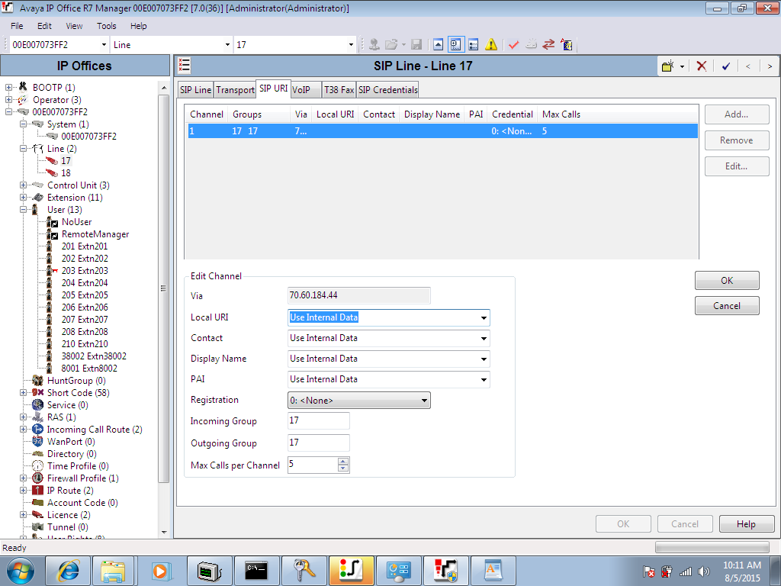Click OK in the Edit Channel section

click(727, 281)
